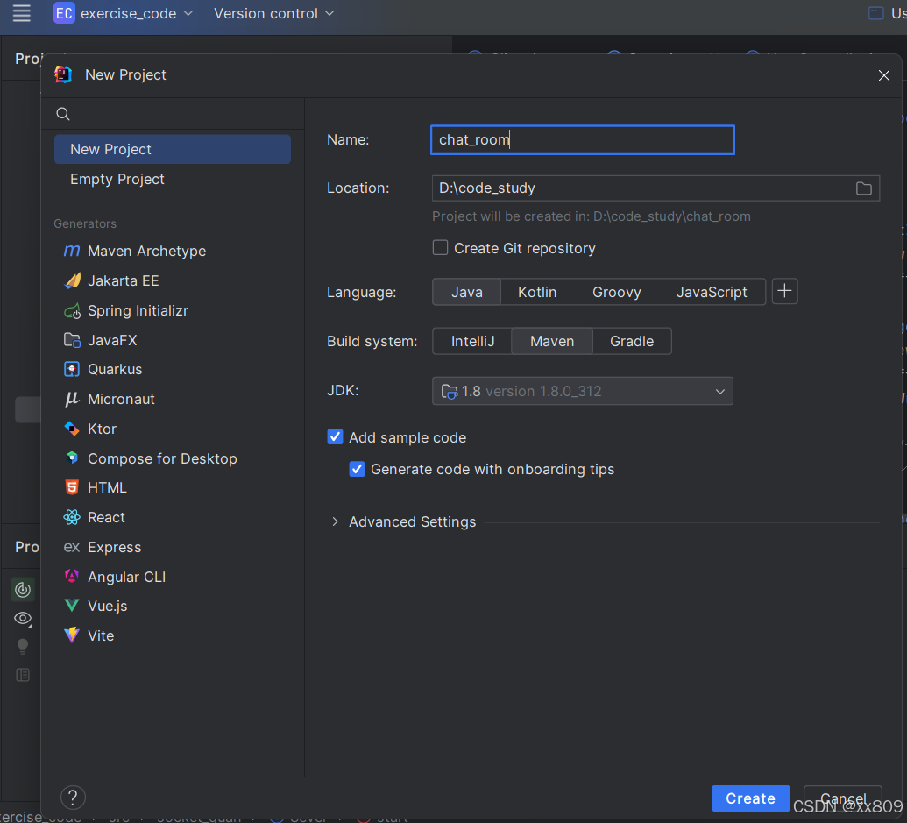The width and height of the screenshot is (907, 823).
Task: Close the New Project dialog
Action: [883, 75]
